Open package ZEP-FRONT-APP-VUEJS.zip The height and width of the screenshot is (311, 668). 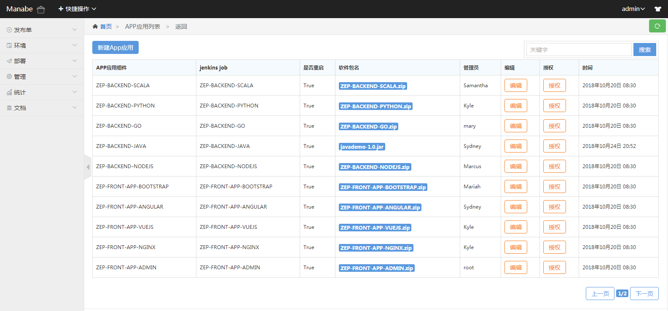pyautogui.click(x=375, y=228)
